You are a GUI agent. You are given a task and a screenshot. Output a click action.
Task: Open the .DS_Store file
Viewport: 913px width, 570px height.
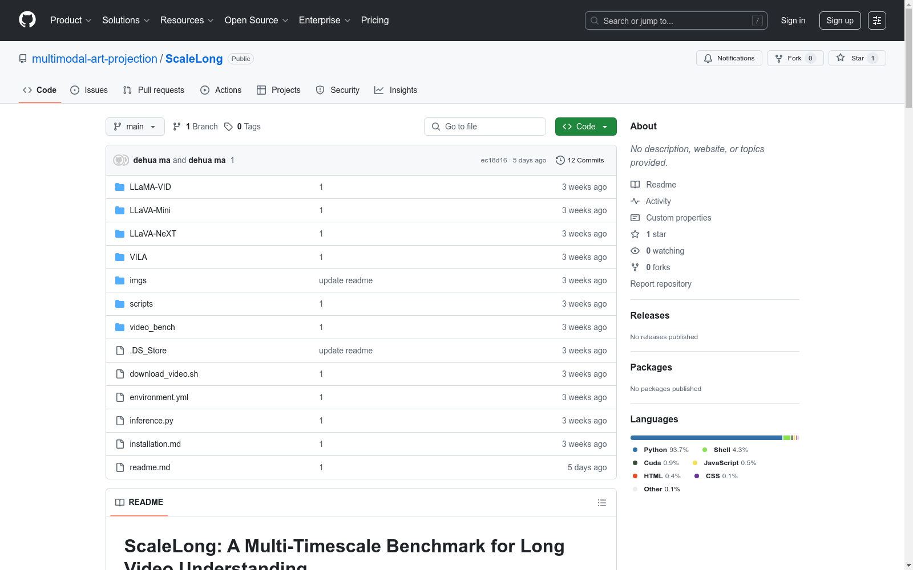(x=148, y=351)
